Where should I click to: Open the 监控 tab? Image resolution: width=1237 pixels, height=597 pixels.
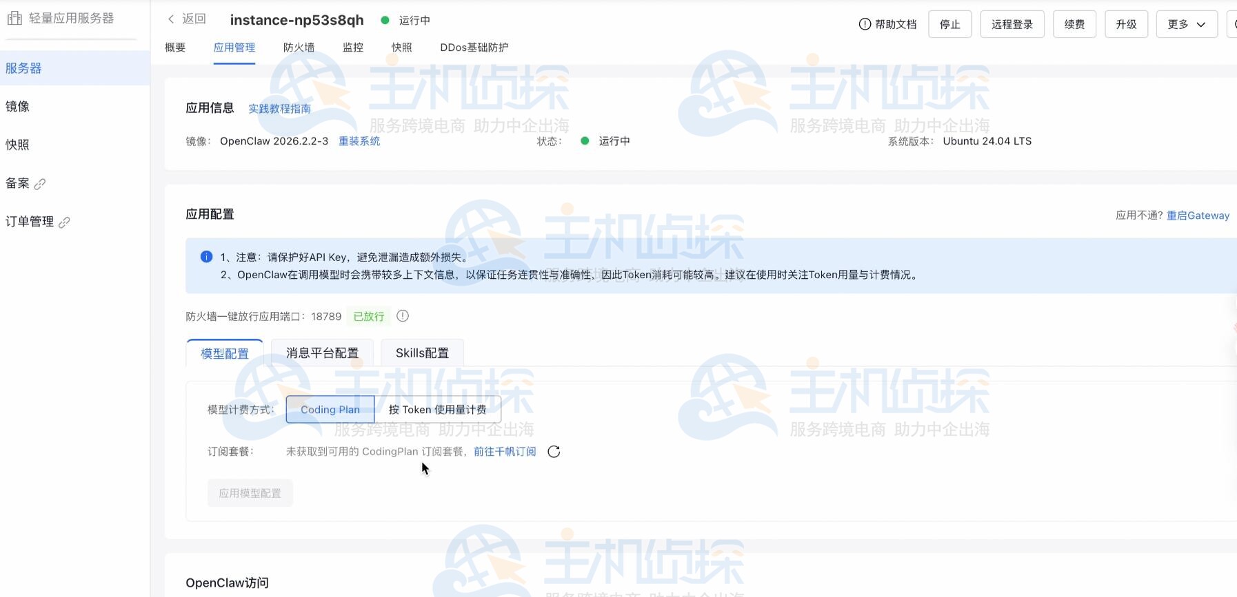click(x=353, y=48)
